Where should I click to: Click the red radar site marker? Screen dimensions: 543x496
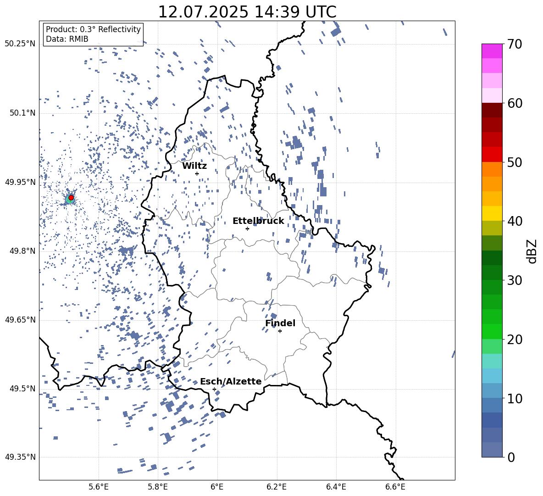click(x=71, y=198)
